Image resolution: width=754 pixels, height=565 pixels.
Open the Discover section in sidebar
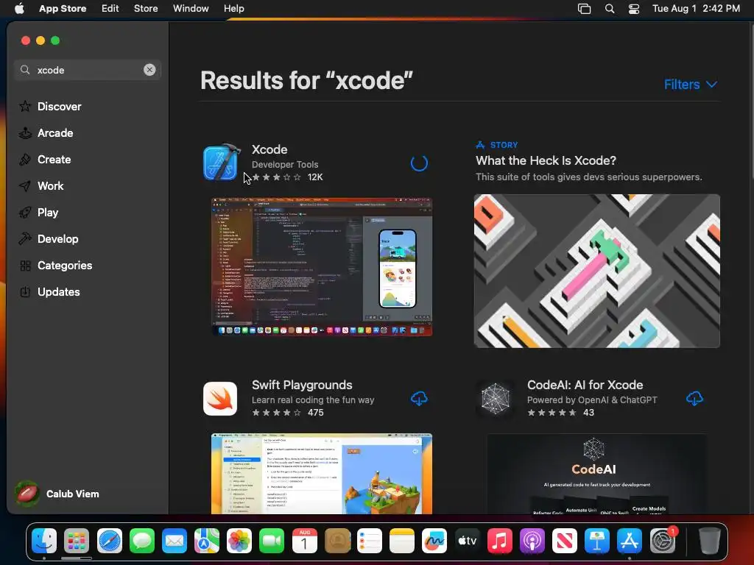pos(50,106)
